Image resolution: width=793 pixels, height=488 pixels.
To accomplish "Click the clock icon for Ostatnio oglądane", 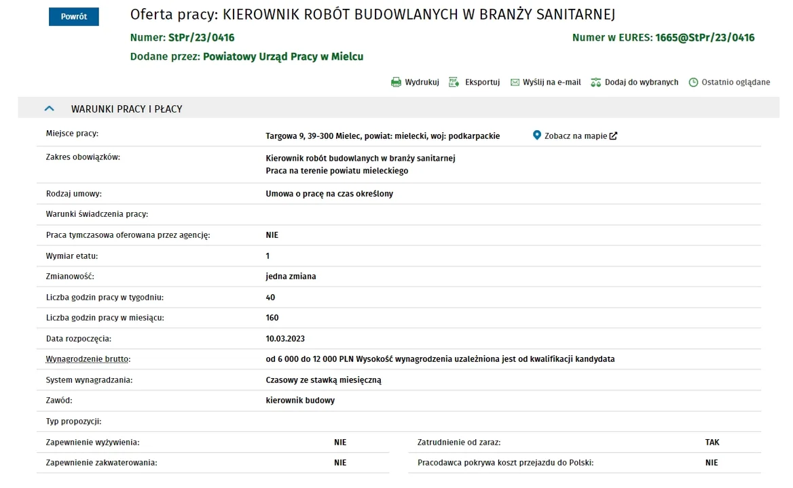I will 693,83.
